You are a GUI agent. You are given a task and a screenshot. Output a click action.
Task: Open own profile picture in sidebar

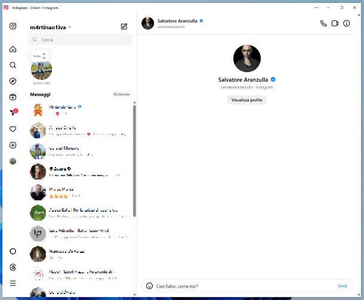[13, 161]
